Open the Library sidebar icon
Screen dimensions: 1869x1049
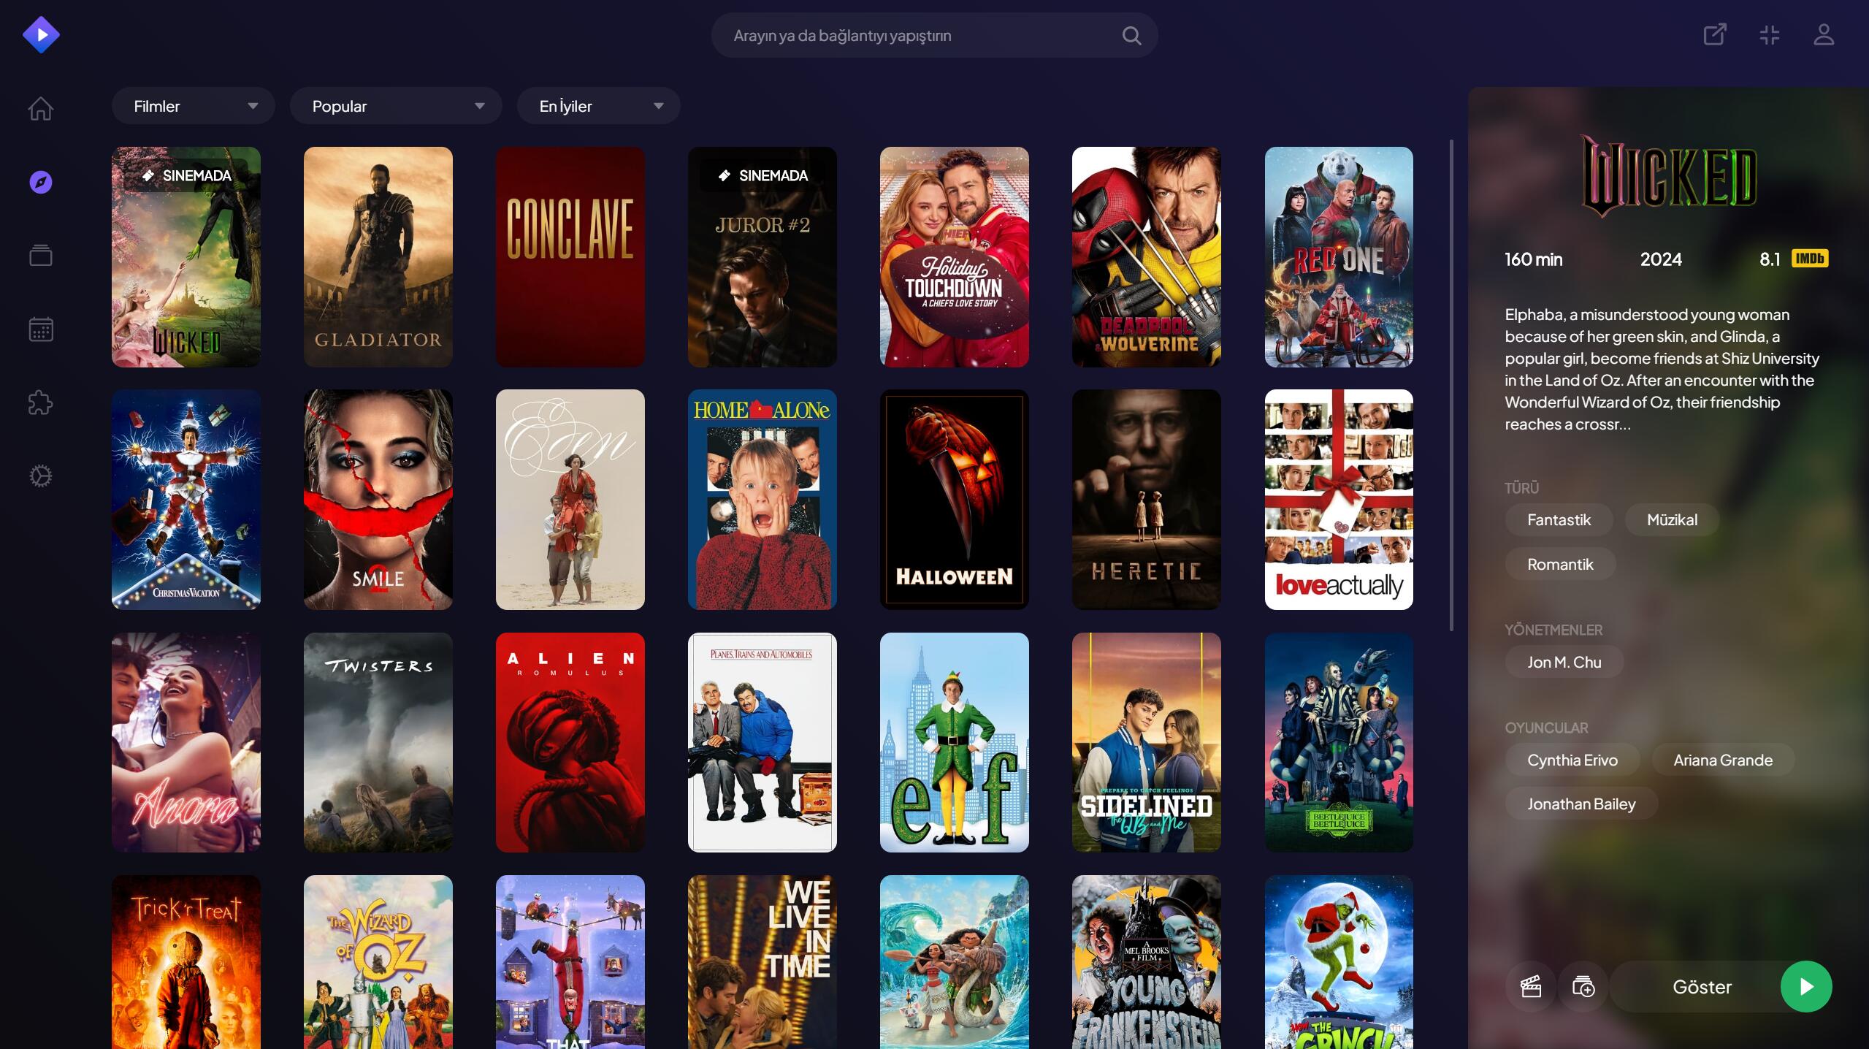tap(41, 256)
